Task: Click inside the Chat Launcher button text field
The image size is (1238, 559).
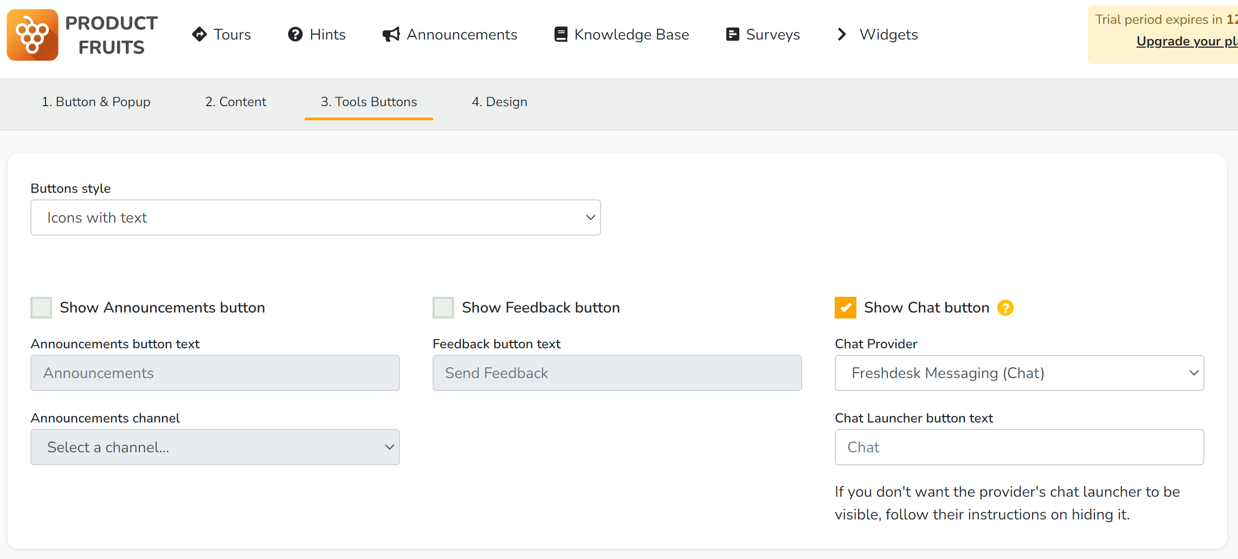Action: point(1019,447)
